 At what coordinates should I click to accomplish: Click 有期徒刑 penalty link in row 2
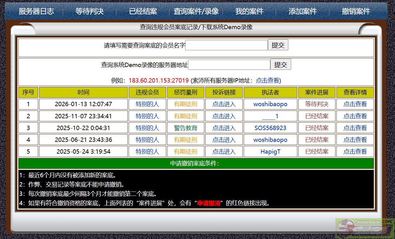[185, 116]
